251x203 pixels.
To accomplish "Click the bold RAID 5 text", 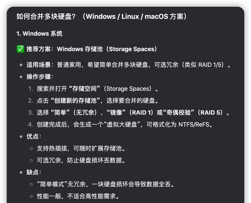I will coord(211,112).
